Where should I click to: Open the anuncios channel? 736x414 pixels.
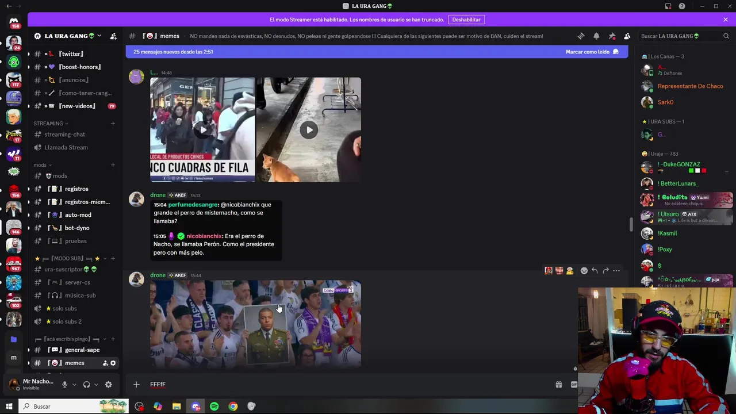tap(74, 80)
